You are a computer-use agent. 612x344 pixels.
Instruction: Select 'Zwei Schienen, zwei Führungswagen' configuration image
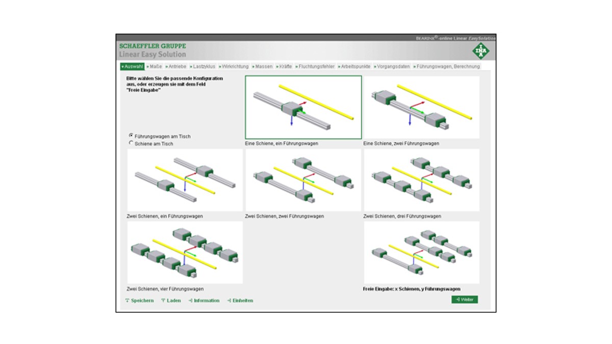pos(303,180)
